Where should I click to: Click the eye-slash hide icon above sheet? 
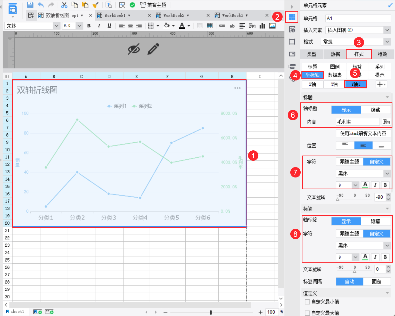(x=134, y=49)
